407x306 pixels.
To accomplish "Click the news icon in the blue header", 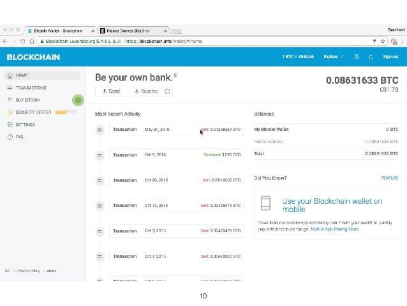I will (x=357, y=57).
